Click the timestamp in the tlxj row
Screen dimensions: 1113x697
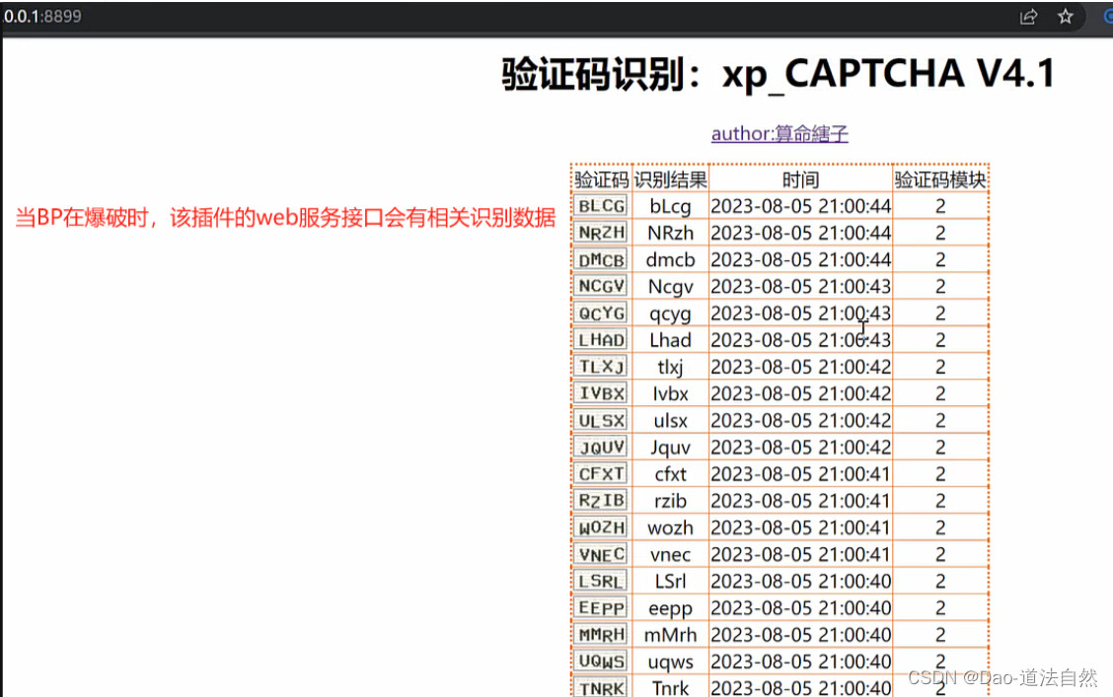800,368
